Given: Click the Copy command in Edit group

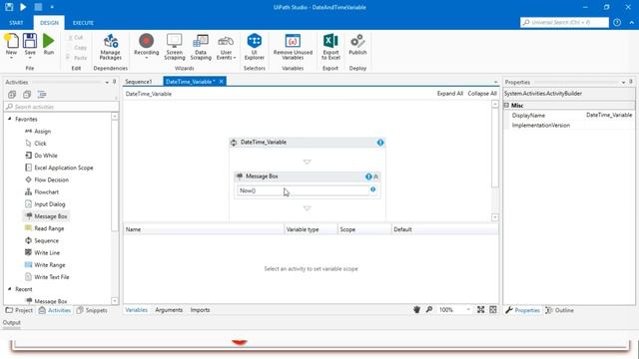Looking at the screenshot, I should coord(77,48).
